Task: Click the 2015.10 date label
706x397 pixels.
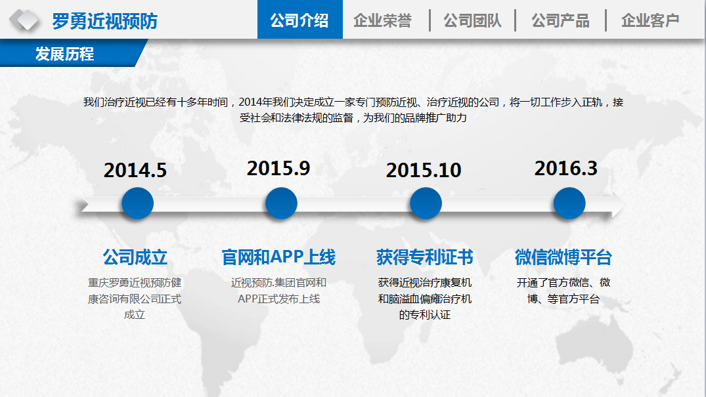Action: point(424,170)
